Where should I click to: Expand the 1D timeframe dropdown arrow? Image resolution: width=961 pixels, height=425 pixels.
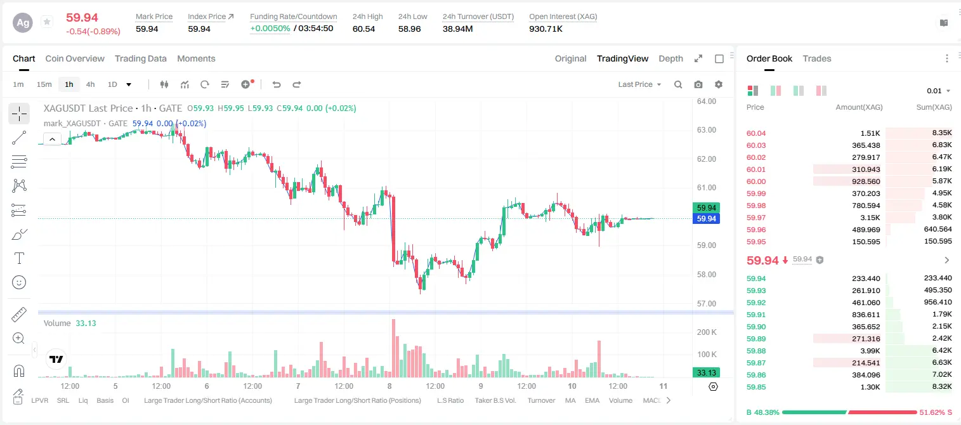pyautogui.click(x=129, y=84)
